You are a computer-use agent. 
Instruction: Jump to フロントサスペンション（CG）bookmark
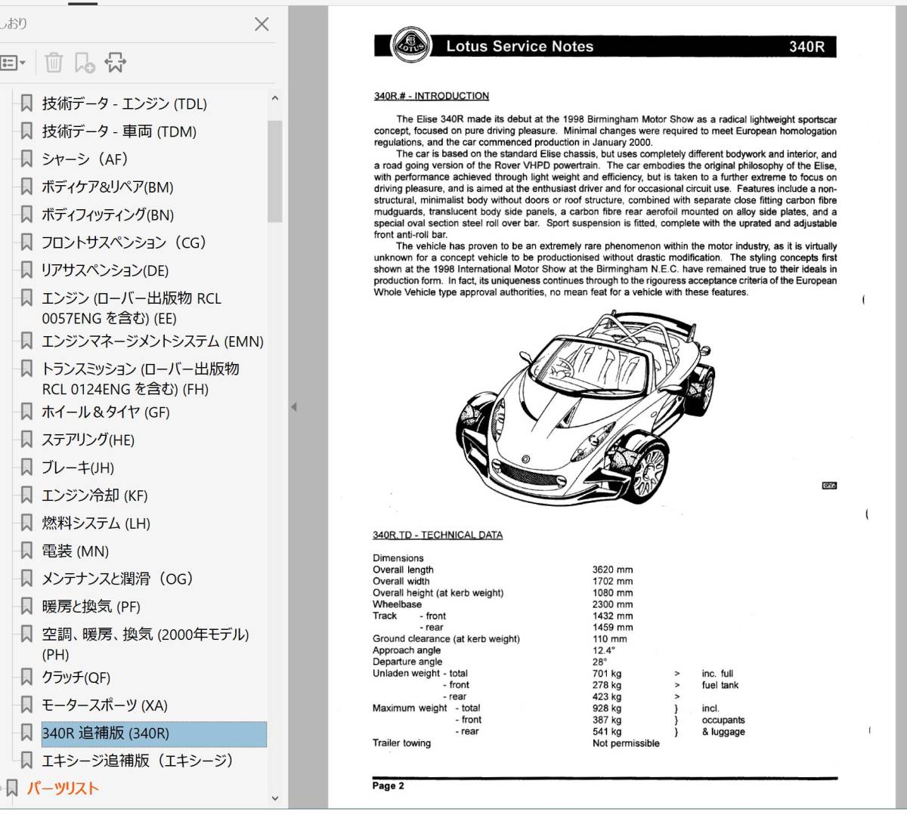pyautogui.click(x=124, y=242)
